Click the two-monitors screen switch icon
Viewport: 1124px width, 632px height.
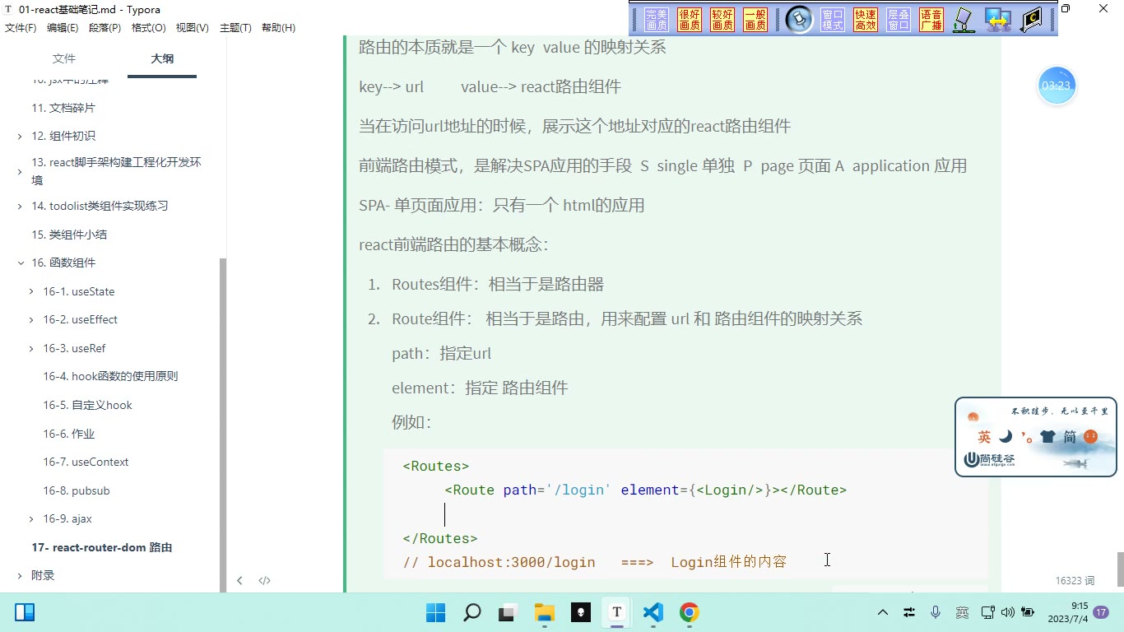(x=998, y=20)
